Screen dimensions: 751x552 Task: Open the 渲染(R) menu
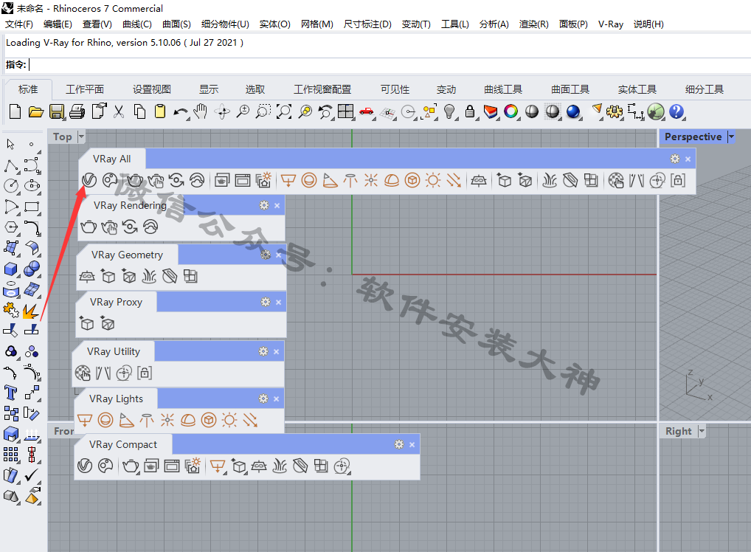(x=533, y=24)
